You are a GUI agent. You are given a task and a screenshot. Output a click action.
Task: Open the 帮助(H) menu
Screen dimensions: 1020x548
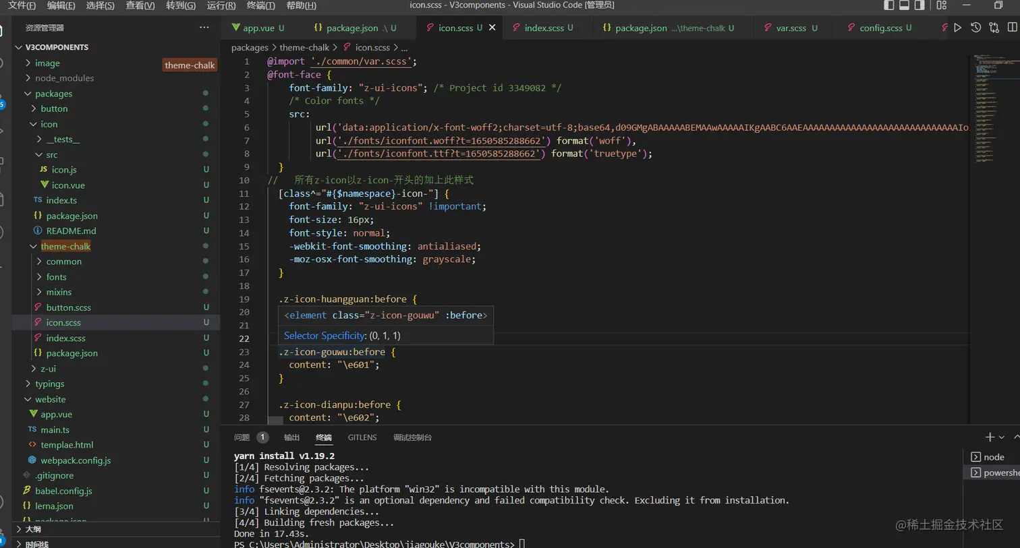click(302, 5)
